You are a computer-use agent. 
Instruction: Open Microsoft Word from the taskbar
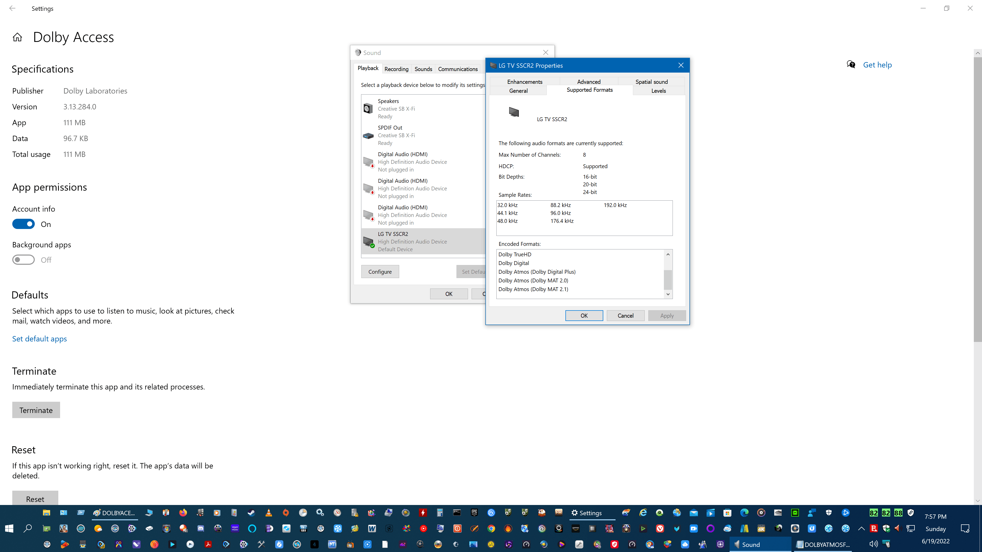tap(372, 529)
